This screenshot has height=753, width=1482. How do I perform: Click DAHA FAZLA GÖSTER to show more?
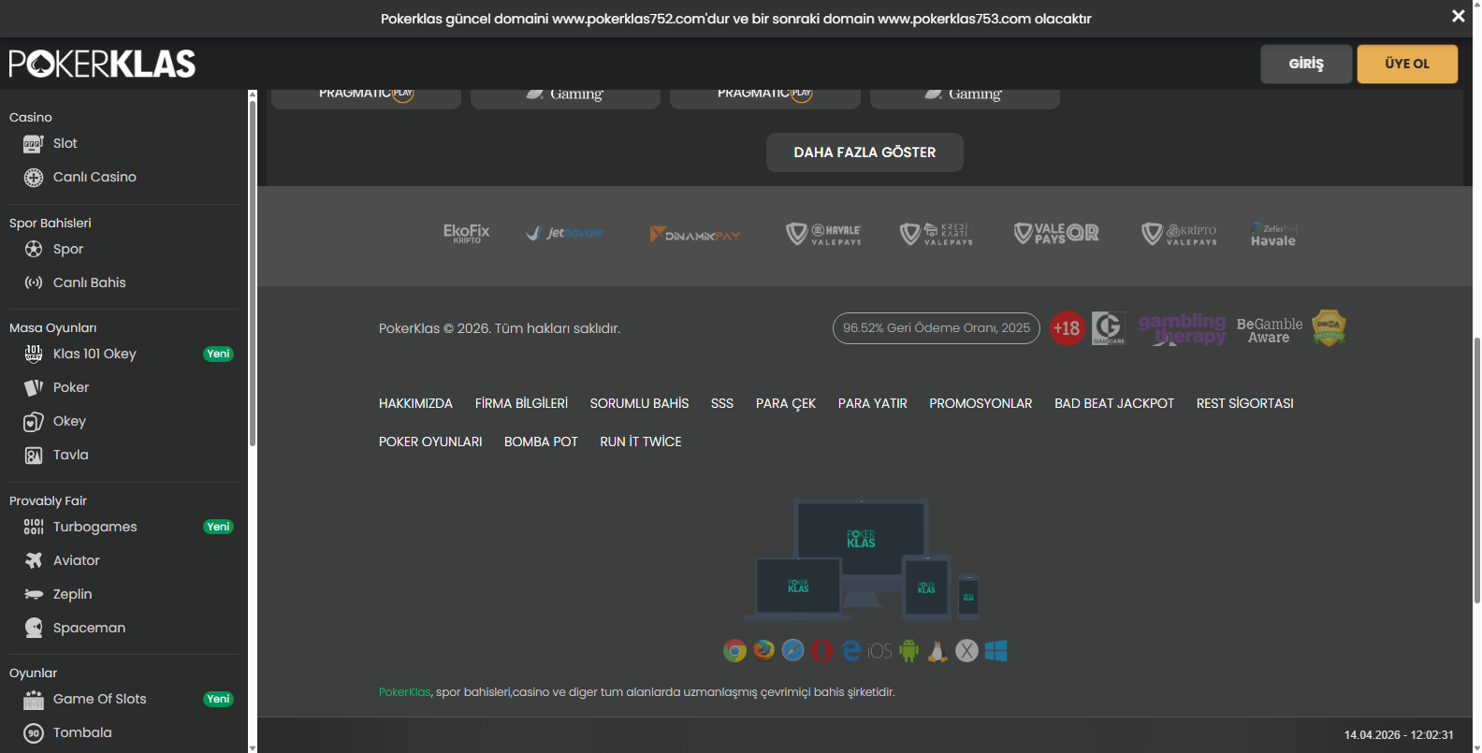click(864, 152)
